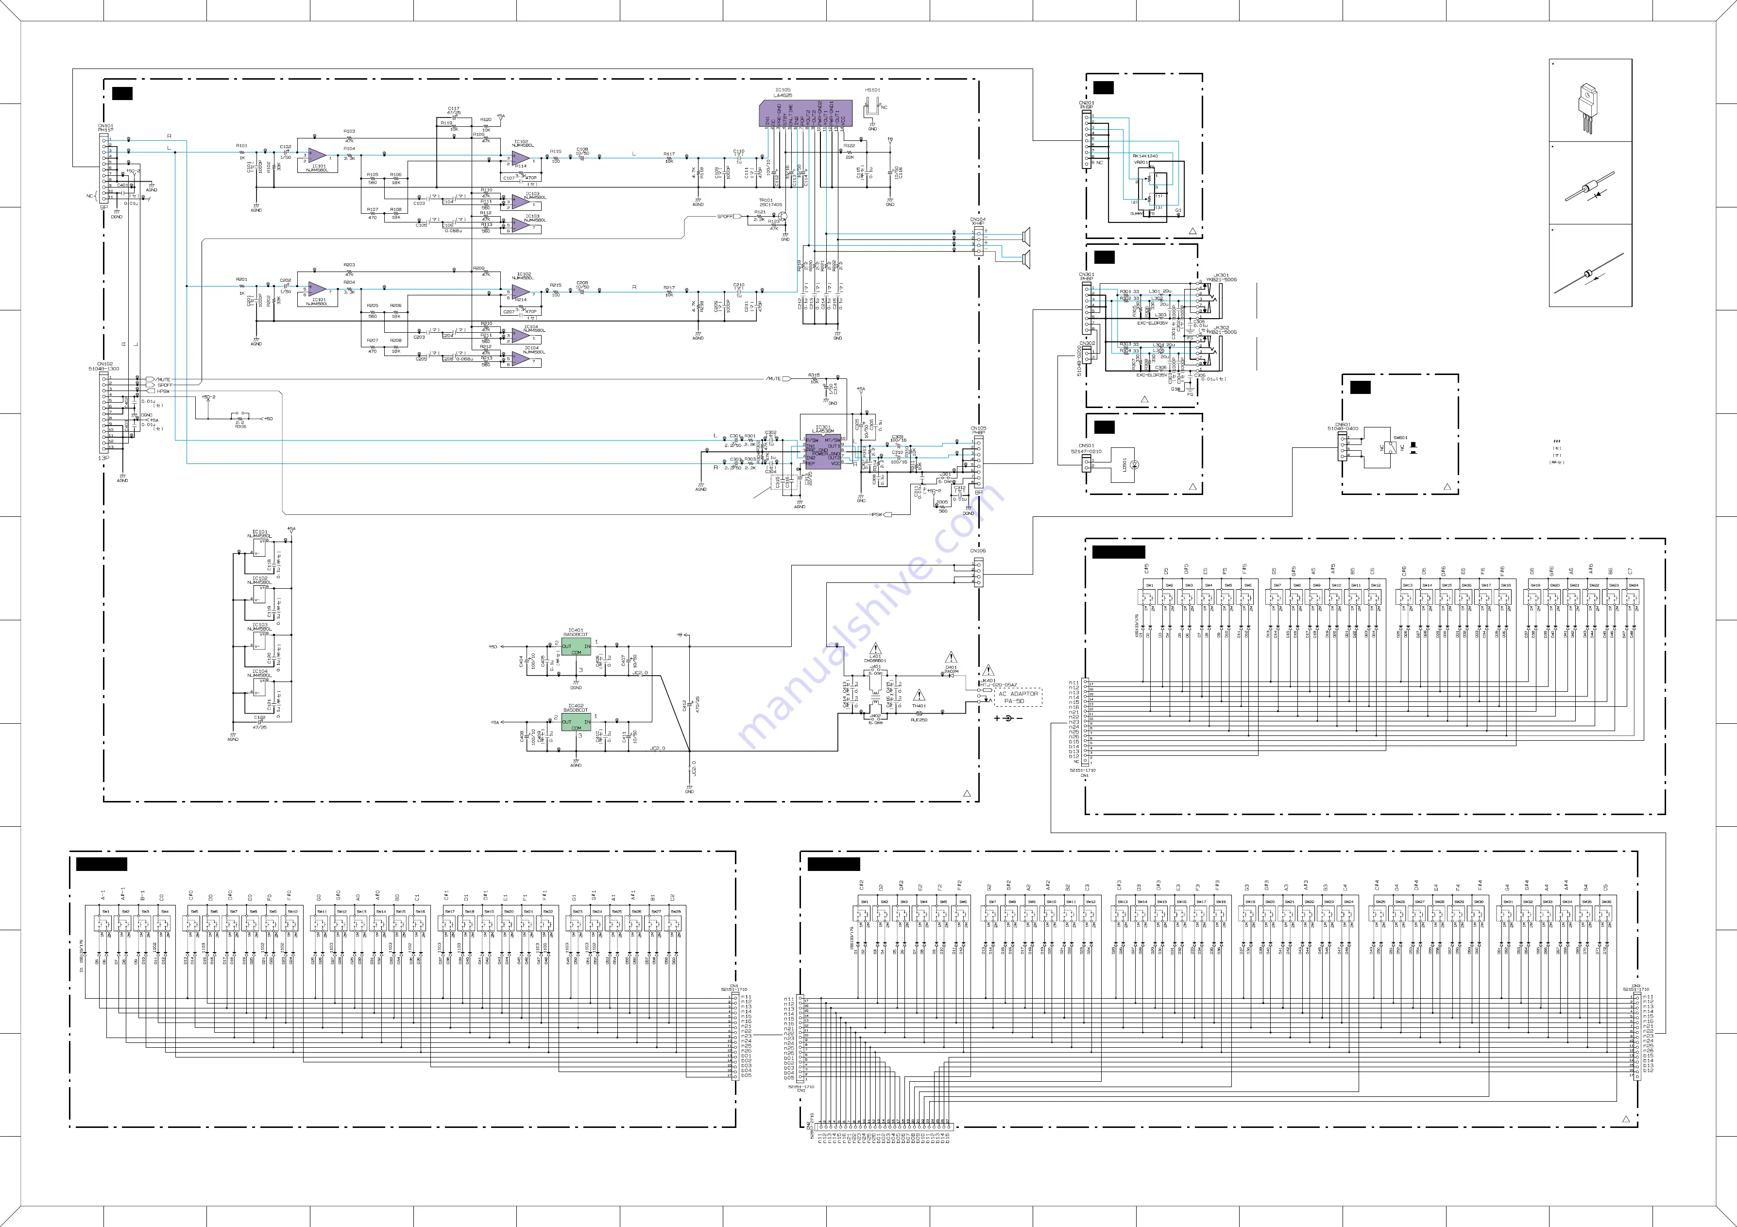Screen dimensions: 1737x1227
Task: Click the CN104 XH4P speaker connector
Action: [x=978, y=241]
